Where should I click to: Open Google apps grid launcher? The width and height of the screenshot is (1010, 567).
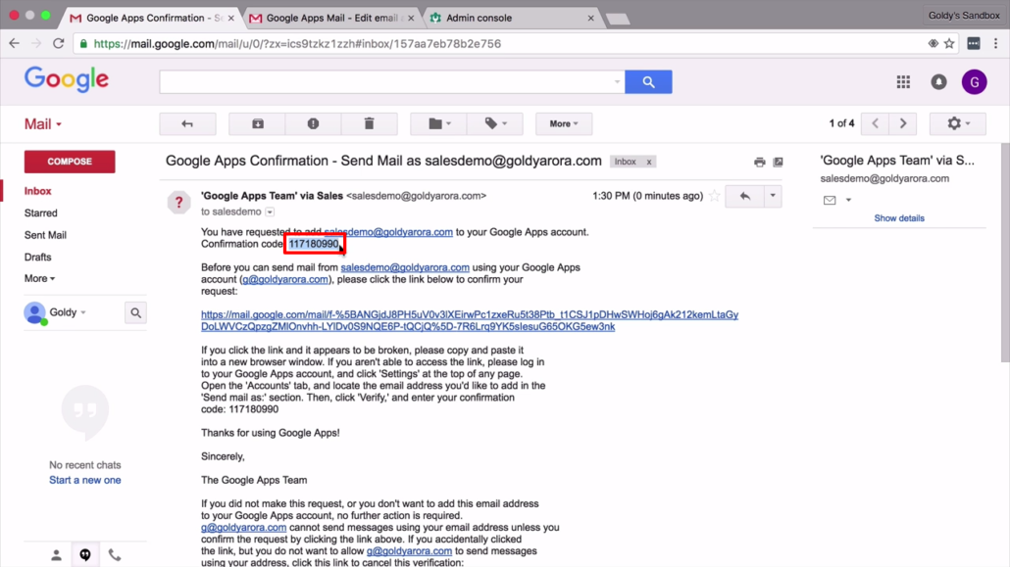[903, 81]
